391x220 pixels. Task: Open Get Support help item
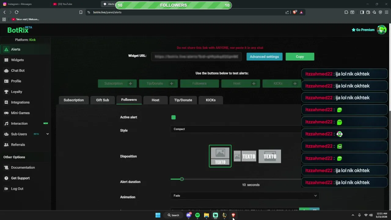point(20,178)
